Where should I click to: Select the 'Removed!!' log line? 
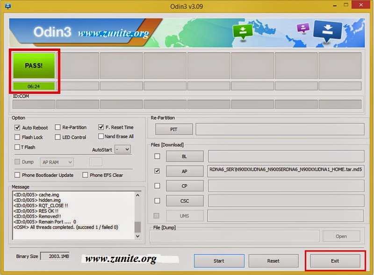pyautogui.click(x=37, y=216)
